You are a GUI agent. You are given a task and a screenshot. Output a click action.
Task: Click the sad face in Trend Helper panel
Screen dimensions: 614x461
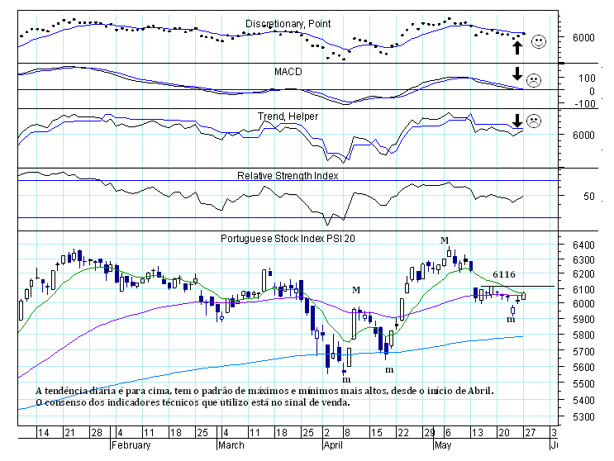point(533,121)
